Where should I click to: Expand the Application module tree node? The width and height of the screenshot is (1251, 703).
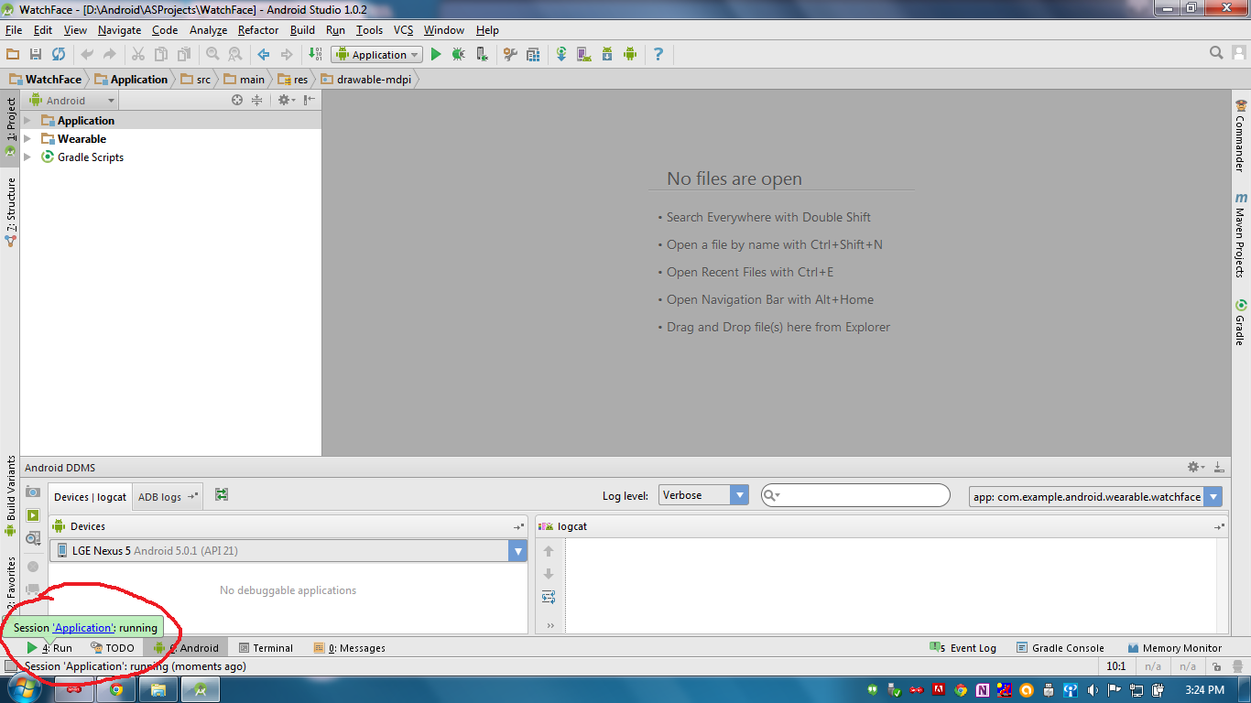[x=27, y=121]
